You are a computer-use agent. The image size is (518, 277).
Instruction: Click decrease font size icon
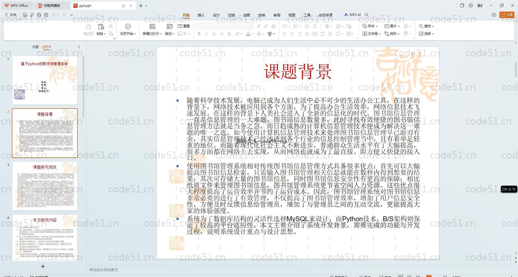click(x=266, y=26)
